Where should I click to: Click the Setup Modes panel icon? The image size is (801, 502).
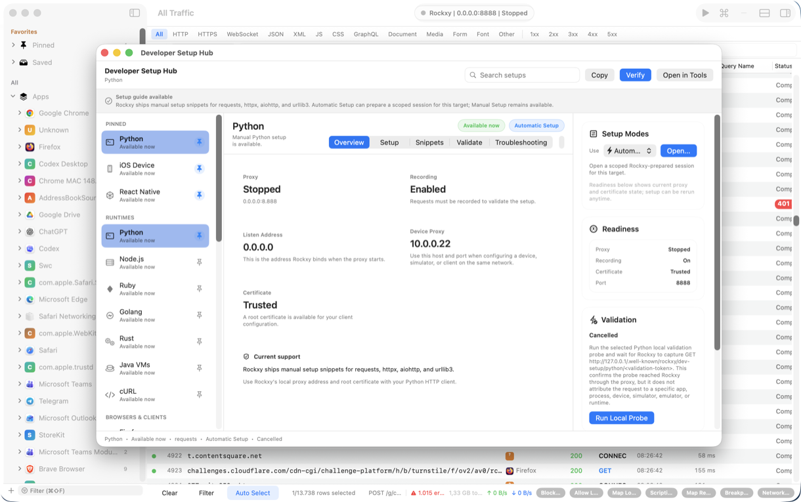594,134
